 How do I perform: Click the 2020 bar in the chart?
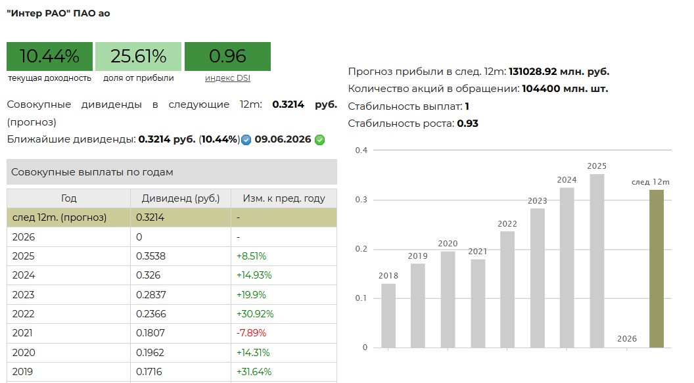point(448,299)
